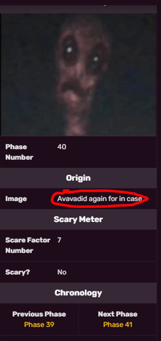Select the Phase Number label

point(19,152)
